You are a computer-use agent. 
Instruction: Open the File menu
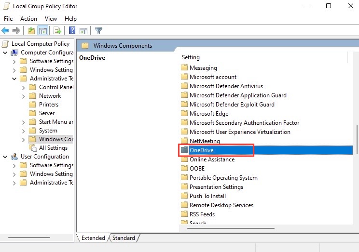8,19
